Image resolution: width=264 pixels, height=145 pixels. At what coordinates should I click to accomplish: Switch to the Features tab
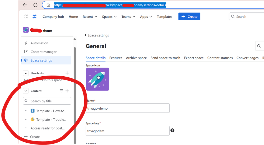[x=116, y=58]
